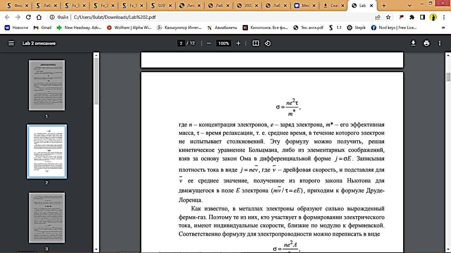
Task: Open the Wolfram Alpha bookmark
Action: click(x=129, y=28)
